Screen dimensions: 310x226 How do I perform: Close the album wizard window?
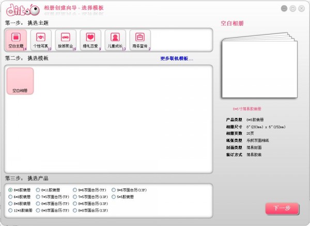point(301,9)
